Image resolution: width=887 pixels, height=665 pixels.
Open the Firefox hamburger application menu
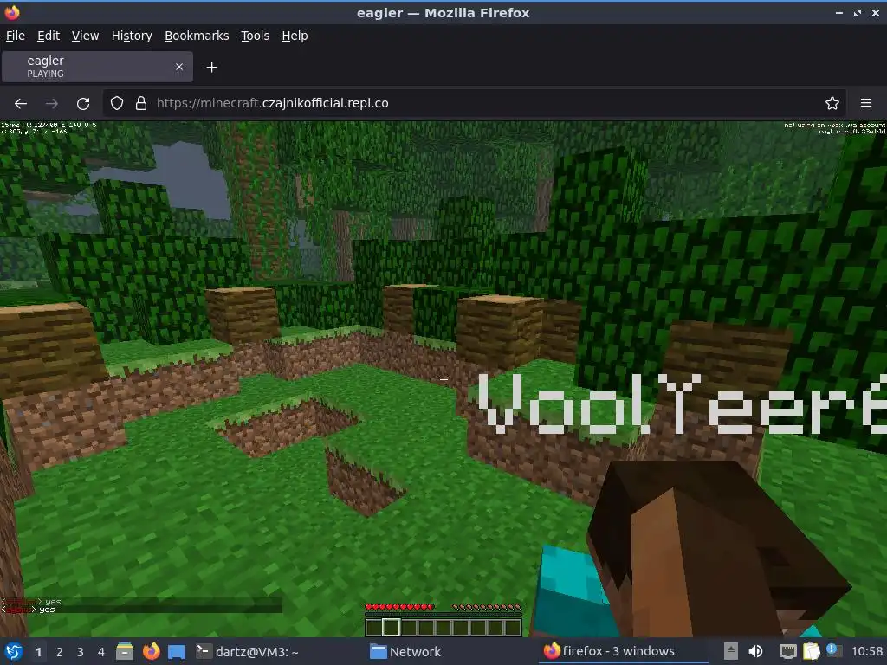pos(866,104)
